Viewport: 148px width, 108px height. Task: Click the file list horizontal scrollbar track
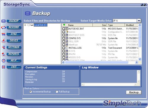point(100,62)
